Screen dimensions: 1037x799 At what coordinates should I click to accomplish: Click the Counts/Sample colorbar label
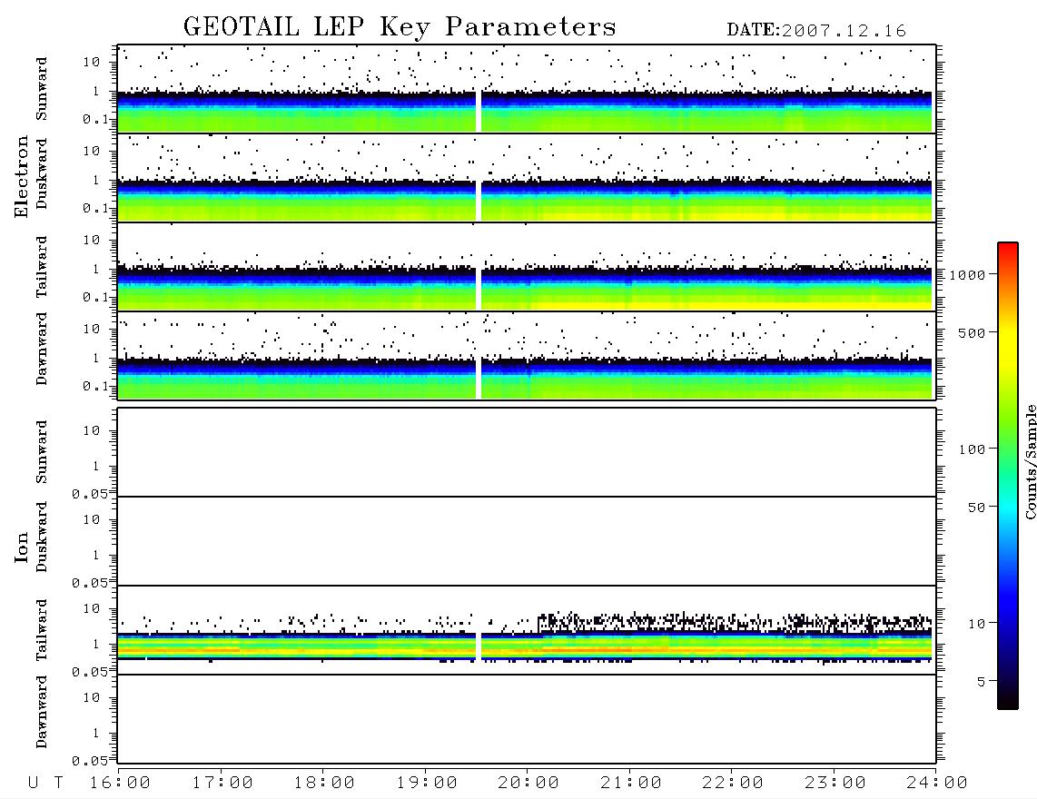1030,462
